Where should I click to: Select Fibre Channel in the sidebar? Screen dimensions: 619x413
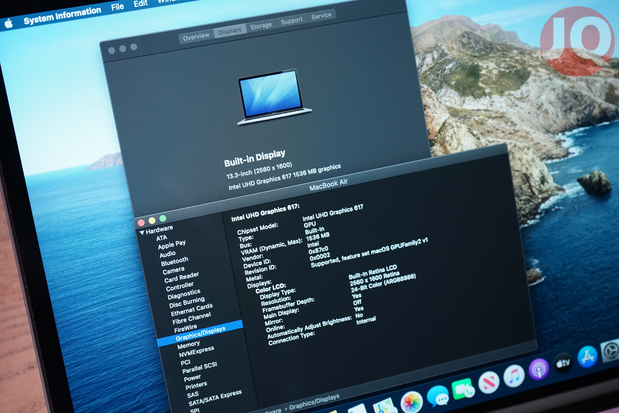pyautogui.click(x=191, y=317)
